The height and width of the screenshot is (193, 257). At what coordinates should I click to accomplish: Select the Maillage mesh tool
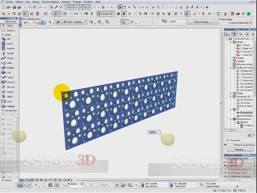(x=9, y=106)
